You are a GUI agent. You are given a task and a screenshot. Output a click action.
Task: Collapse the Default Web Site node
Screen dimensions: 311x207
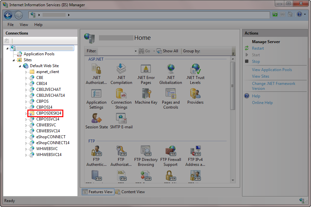[20, 66]
